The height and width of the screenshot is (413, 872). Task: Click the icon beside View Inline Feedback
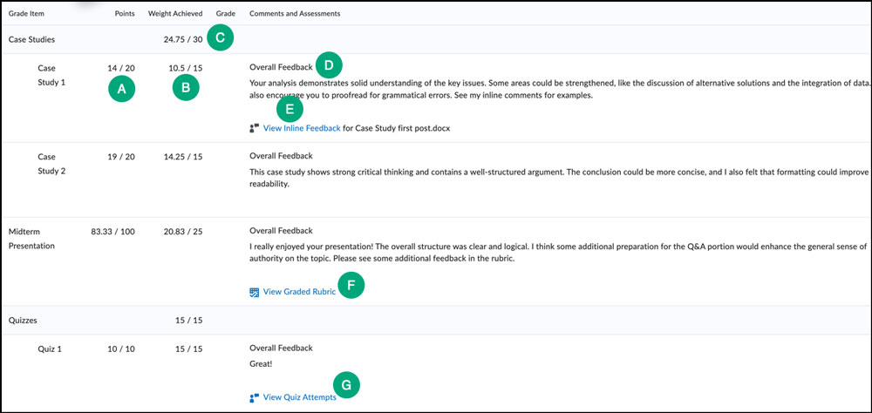(254, 128)
